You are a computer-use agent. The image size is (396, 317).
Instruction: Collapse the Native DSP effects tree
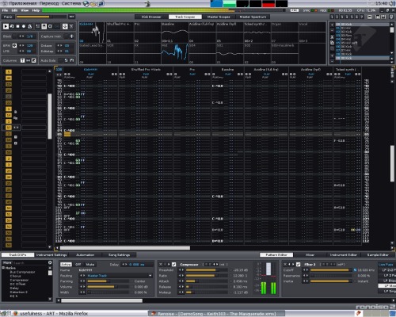tap(3, 268)
